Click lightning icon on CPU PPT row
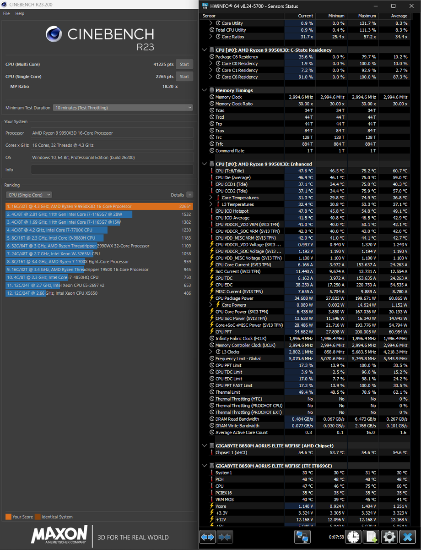This screenshot has height=550, width=421. (211, 332)
